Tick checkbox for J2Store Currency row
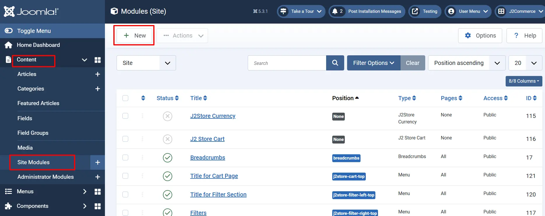This screenshot has width=545, height=216. [125, 116]
